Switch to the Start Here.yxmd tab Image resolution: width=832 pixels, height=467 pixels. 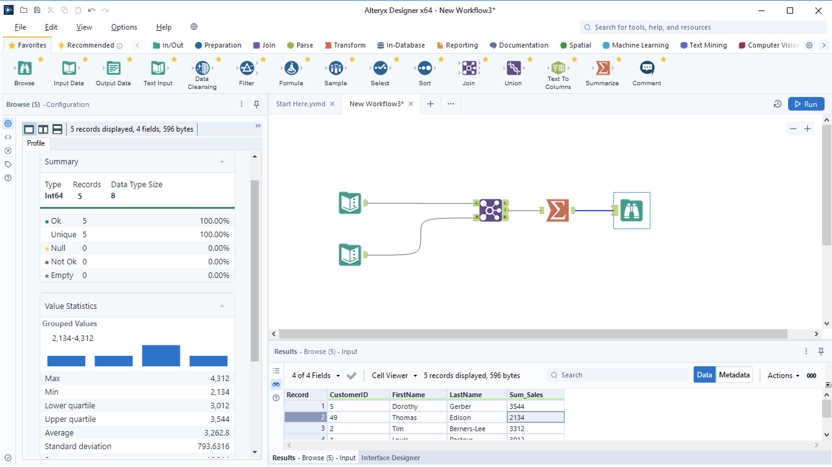tap(300, 104)
